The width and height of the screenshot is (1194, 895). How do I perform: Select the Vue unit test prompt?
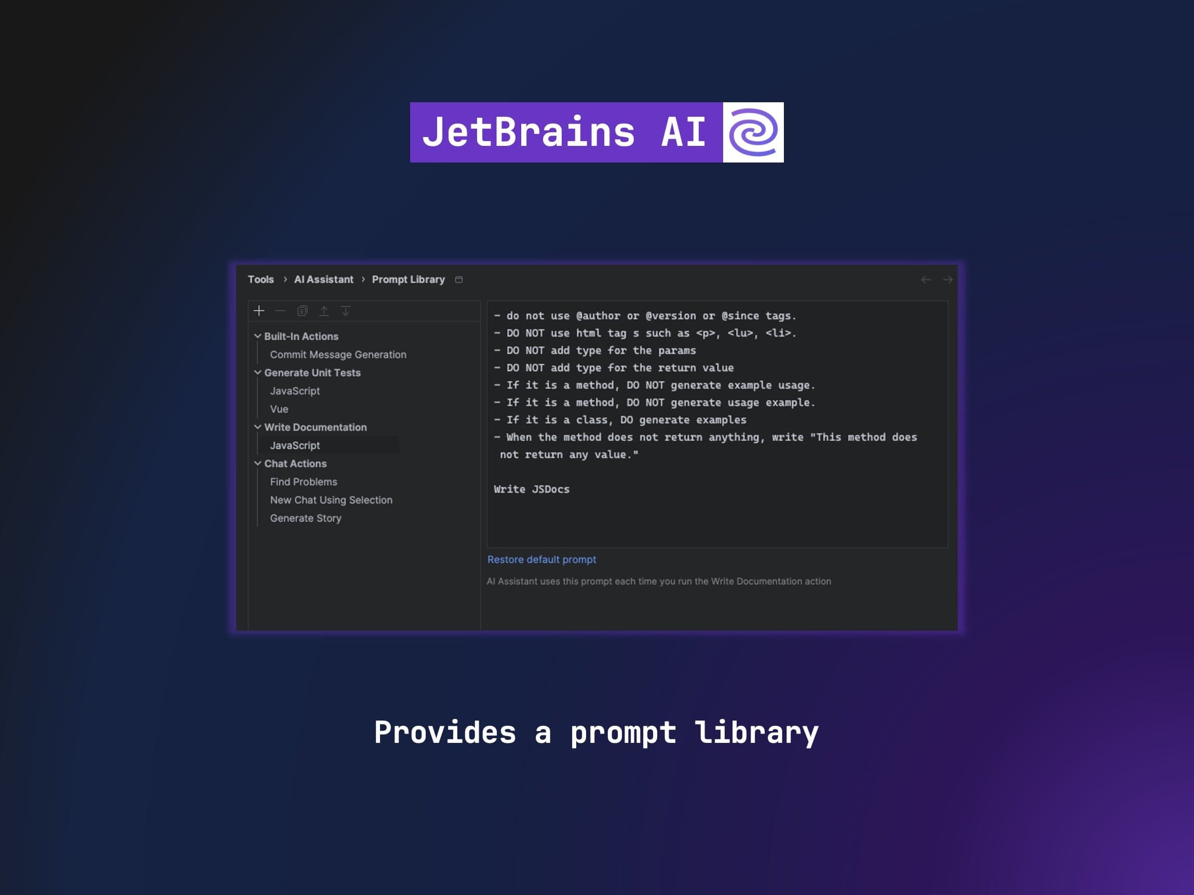(x=279, y=409)
